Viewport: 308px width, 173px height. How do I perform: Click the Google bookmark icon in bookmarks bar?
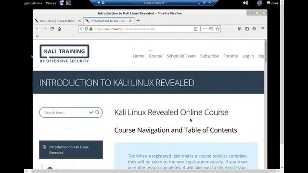[38, 36]
